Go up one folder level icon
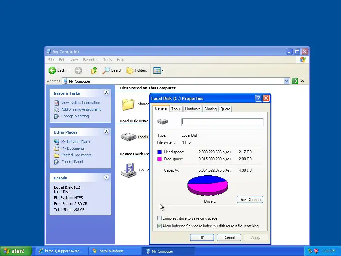Viewport: 341px width, 256px height. click(94, 70)
